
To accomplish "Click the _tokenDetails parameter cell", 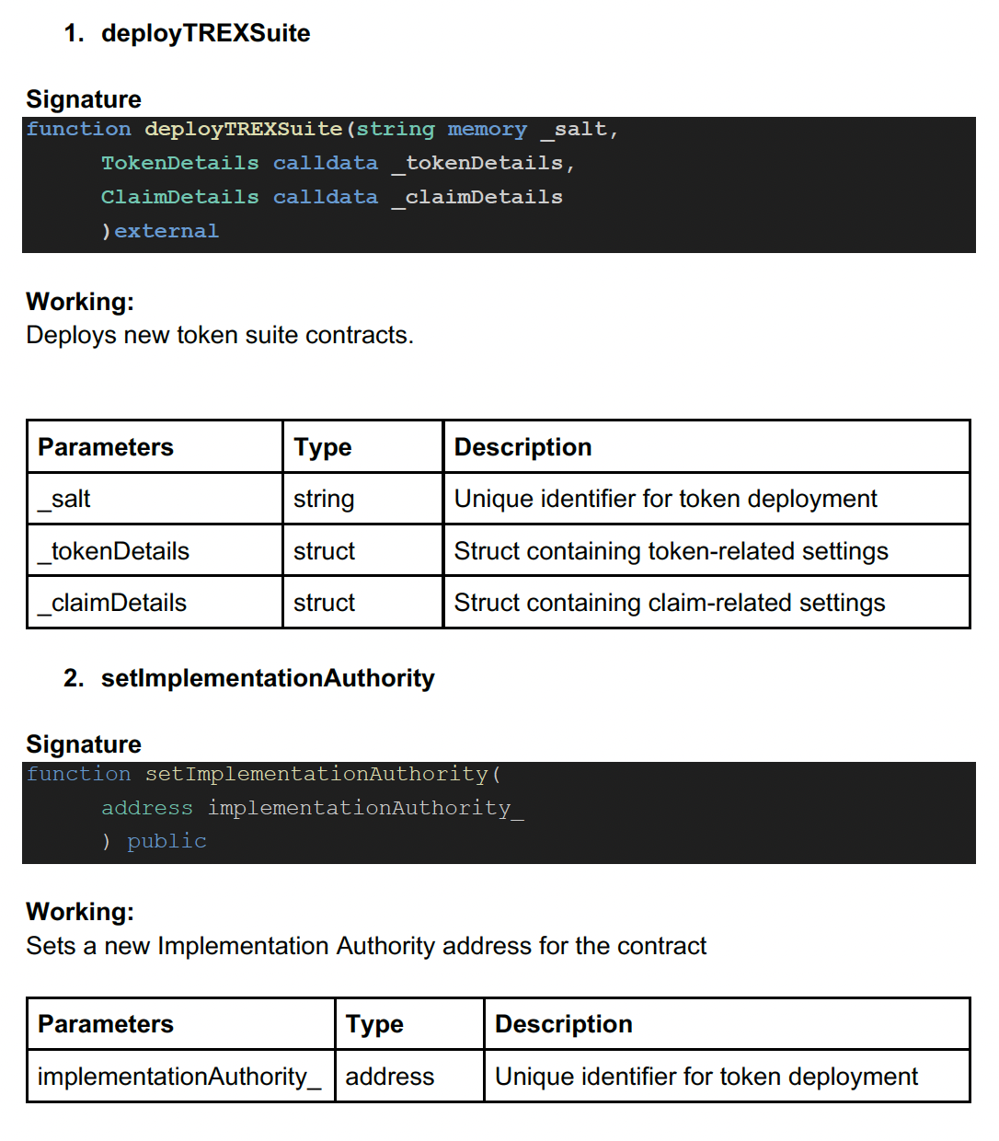I will pyautogui.click(x=114, y=551).
